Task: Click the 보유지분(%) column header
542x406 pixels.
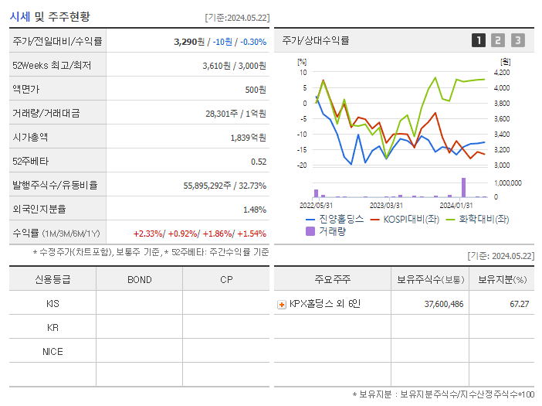Action: [503, 279]
